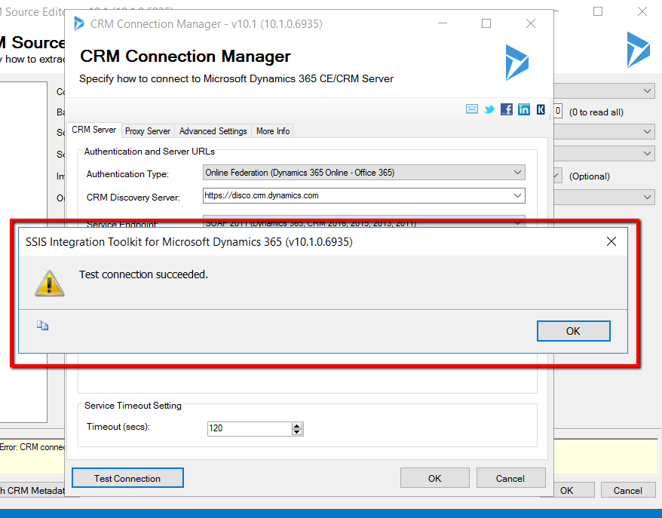The image size is (662, 518).
Task: Click the Timeout (secs) value field
Action: click(249, 428)
